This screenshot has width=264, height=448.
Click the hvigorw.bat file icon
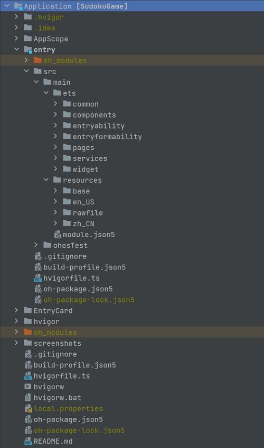[28, 398]
